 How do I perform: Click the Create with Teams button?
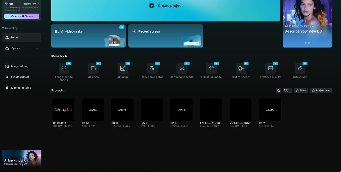click(22, 16)
